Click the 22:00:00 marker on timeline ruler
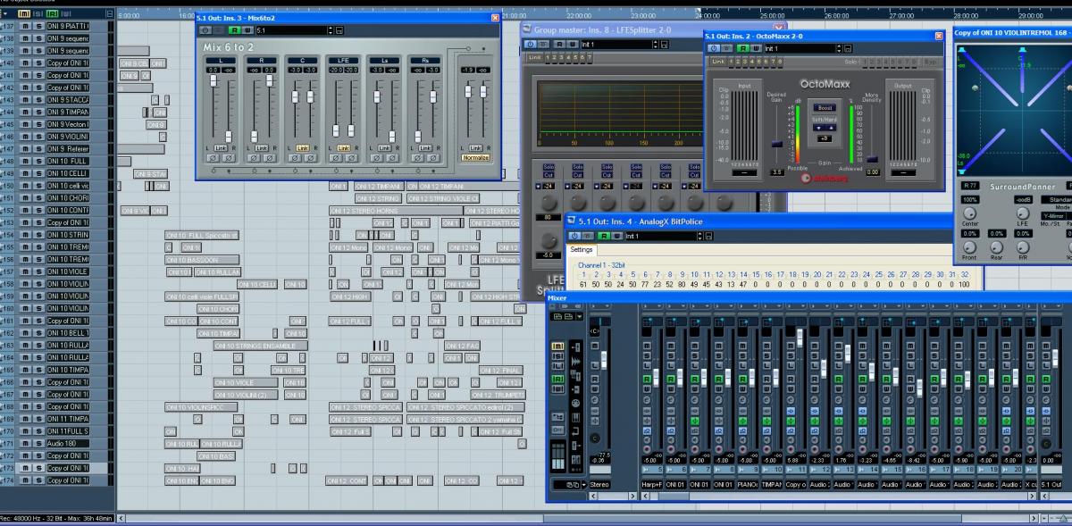1072x526 pixels. (x=580, y=15)
